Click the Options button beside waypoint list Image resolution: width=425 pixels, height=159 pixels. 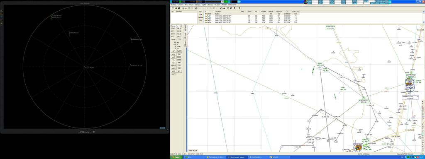click(200, 17)
